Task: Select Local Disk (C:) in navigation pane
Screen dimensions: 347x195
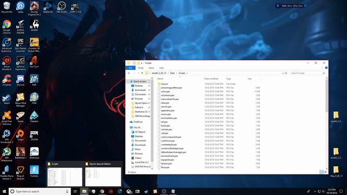Action: point(142,162)
